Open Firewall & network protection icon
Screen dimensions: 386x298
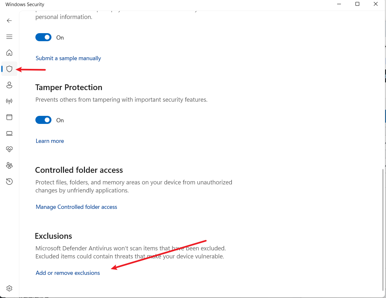9,101
